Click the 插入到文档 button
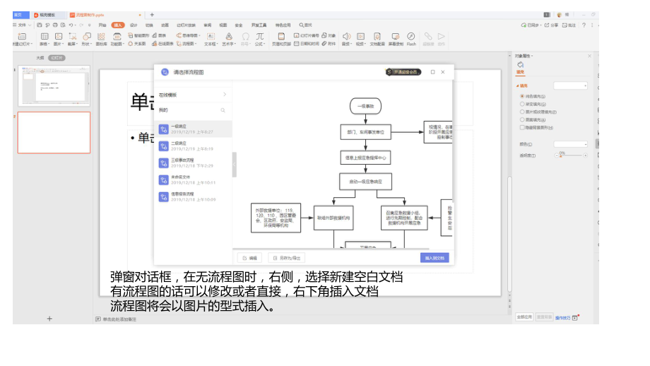 pos(435,258)
